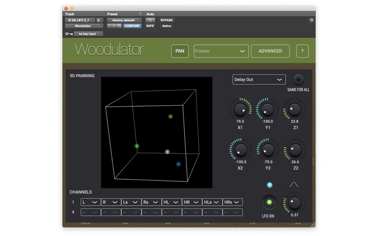
Task: Click the Z1 value 23.8
Action: coord(294,121)
